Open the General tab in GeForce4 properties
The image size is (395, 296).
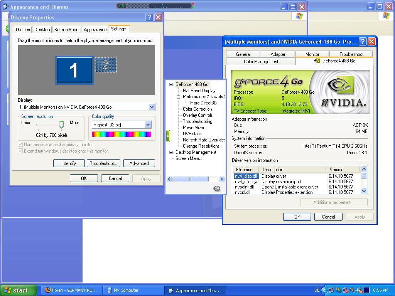(x=243, y=54)
